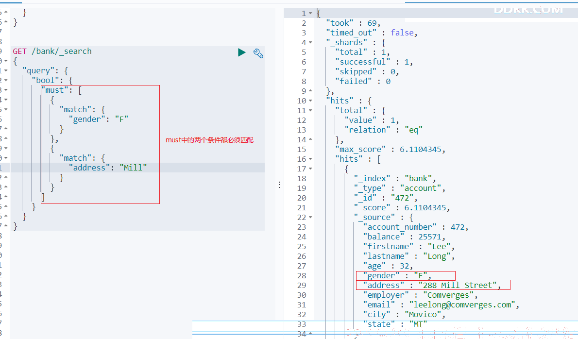Run the GET /bank/_search request with the play icon
Image resolution: width=578 pixels, height=339 pixels.
point(242,52)
